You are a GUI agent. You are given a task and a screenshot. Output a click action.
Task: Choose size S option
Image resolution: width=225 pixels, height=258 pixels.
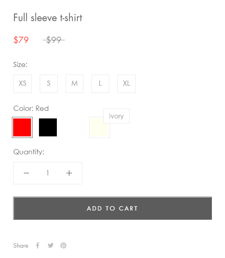(49, 84)
